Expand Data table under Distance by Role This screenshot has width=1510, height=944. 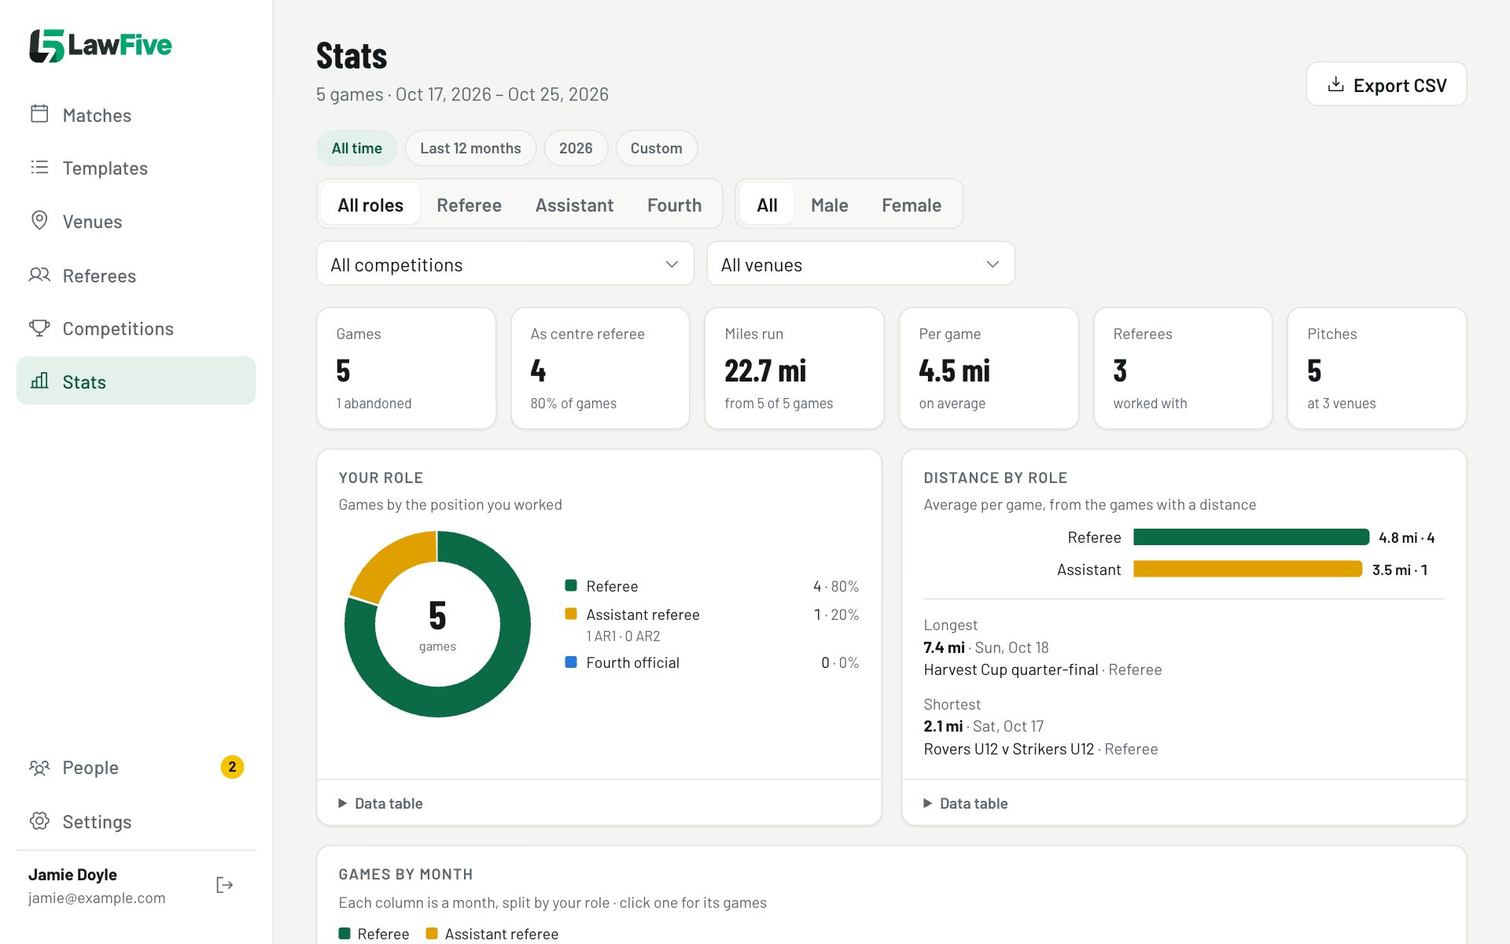pos(966,803)
